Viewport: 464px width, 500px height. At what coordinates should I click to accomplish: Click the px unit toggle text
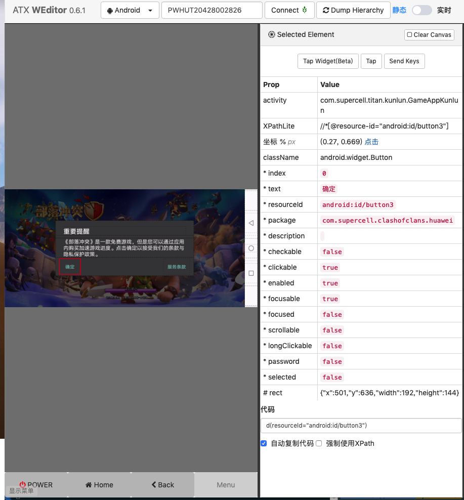[x=291, y=142]
